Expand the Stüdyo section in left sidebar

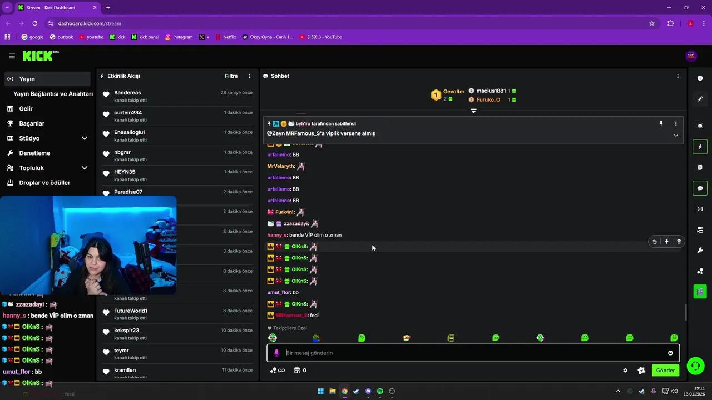click(x=85, y=138)
